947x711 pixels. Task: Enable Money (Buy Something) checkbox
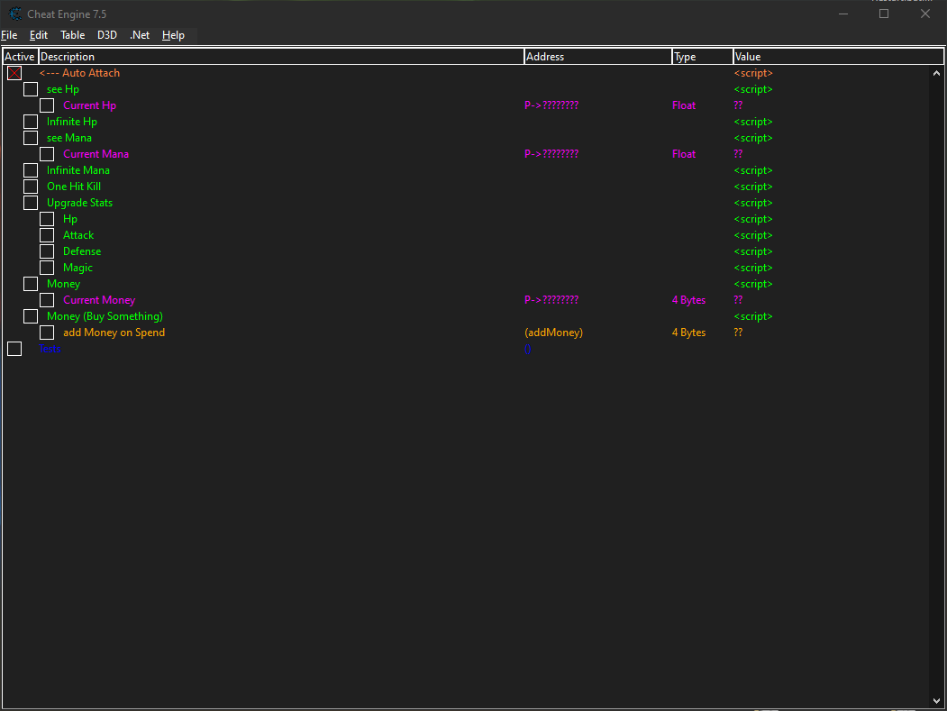[31, 316]
